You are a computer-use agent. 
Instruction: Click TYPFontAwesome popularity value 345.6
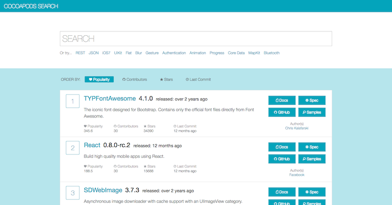click(x=88, y=131)
